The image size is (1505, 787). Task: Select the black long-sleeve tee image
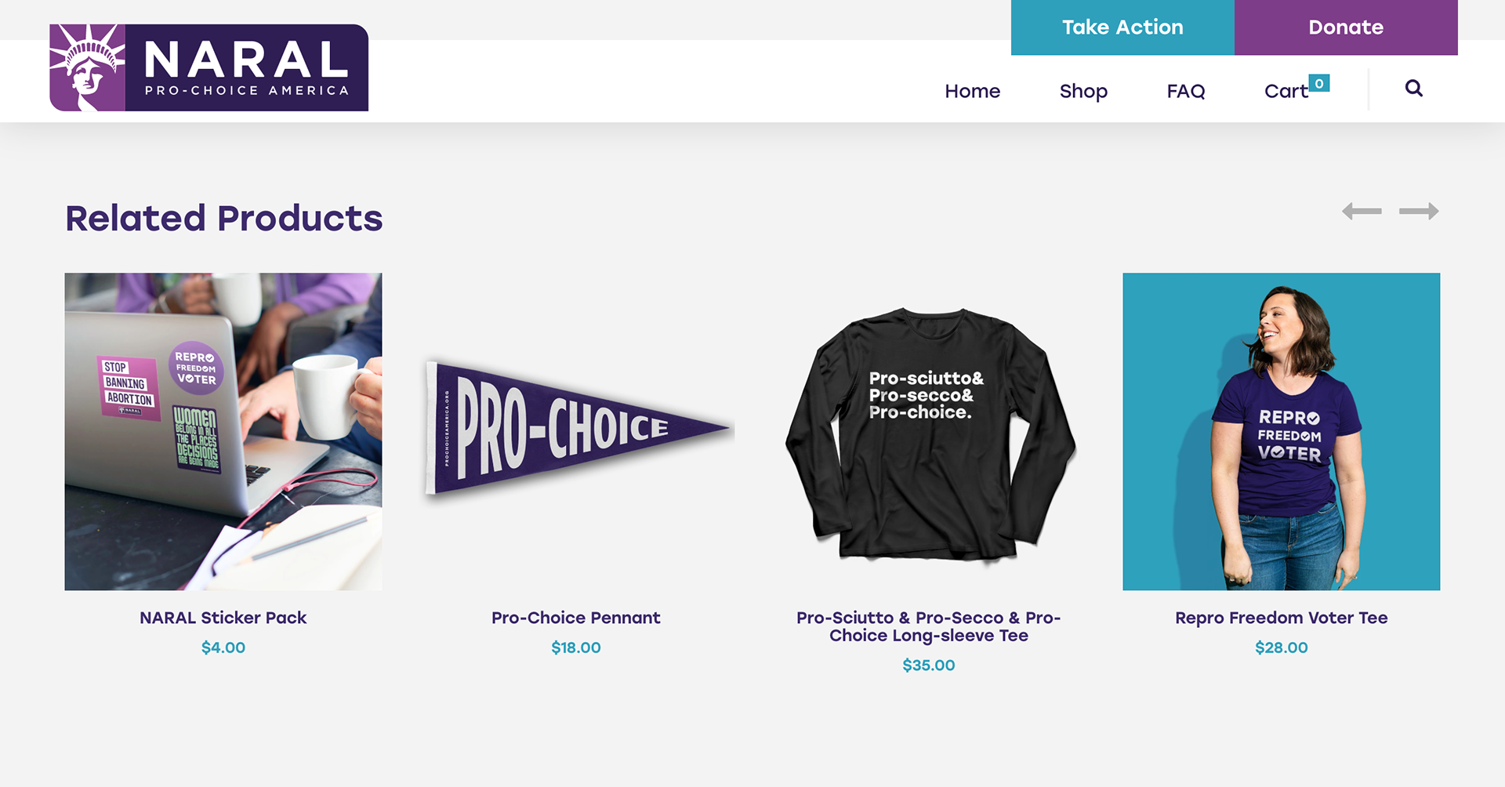click(929, 431)
